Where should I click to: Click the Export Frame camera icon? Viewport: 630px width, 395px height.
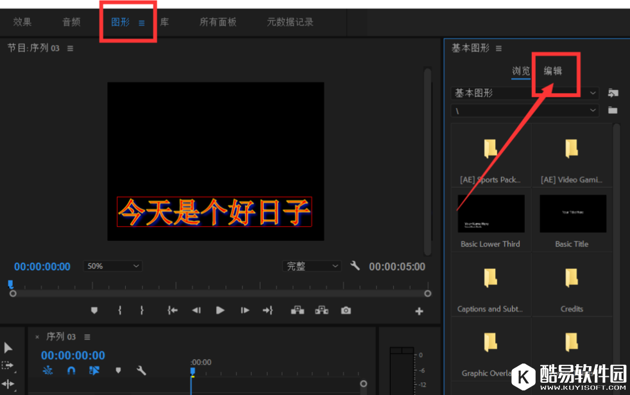(x=346, y=310)
